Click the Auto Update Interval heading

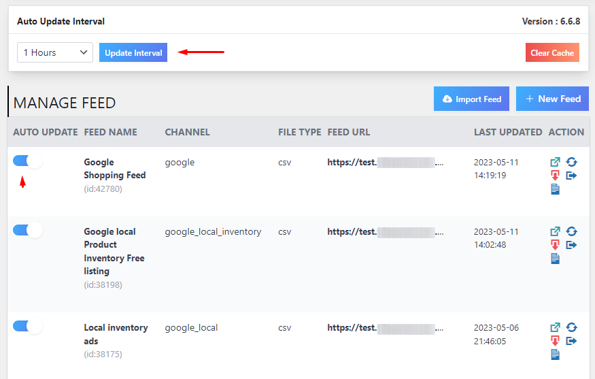61,21
